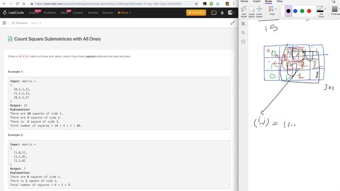The image size is (340, 191).
Task: Bookmark this page with the star
Action: pyautogui.click(x=196, y=4)
